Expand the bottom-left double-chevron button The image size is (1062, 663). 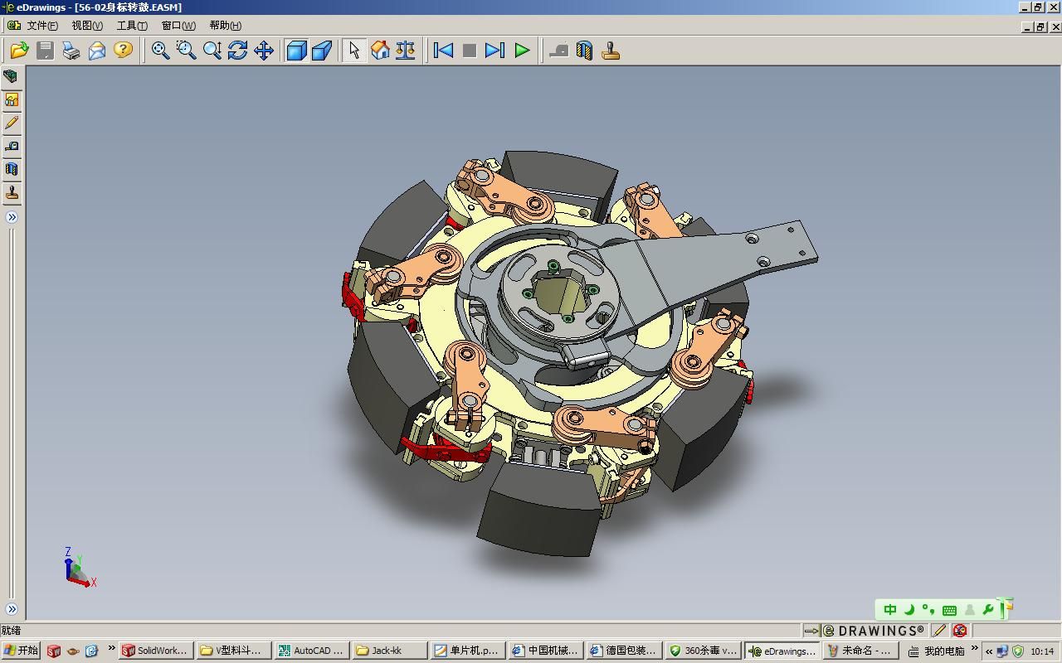12,609
